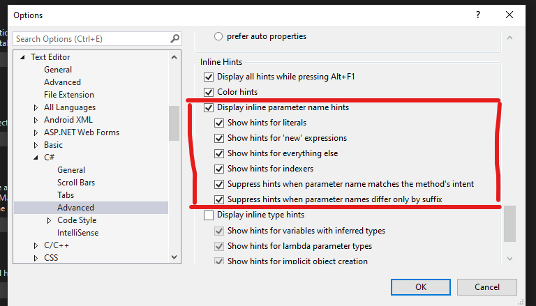Viewport: 536px width, 306px height.
Task: Select the 'All Languages' tree label
Action: click(70, 107)
